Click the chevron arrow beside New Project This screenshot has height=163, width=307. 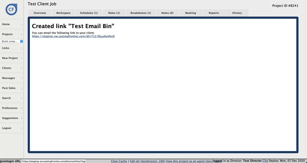click(x=22, y=58)
